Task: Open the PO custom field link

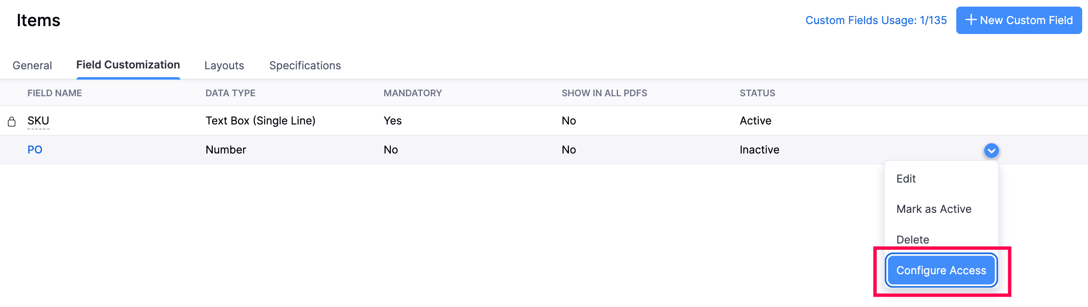Action: pos(34,150)
